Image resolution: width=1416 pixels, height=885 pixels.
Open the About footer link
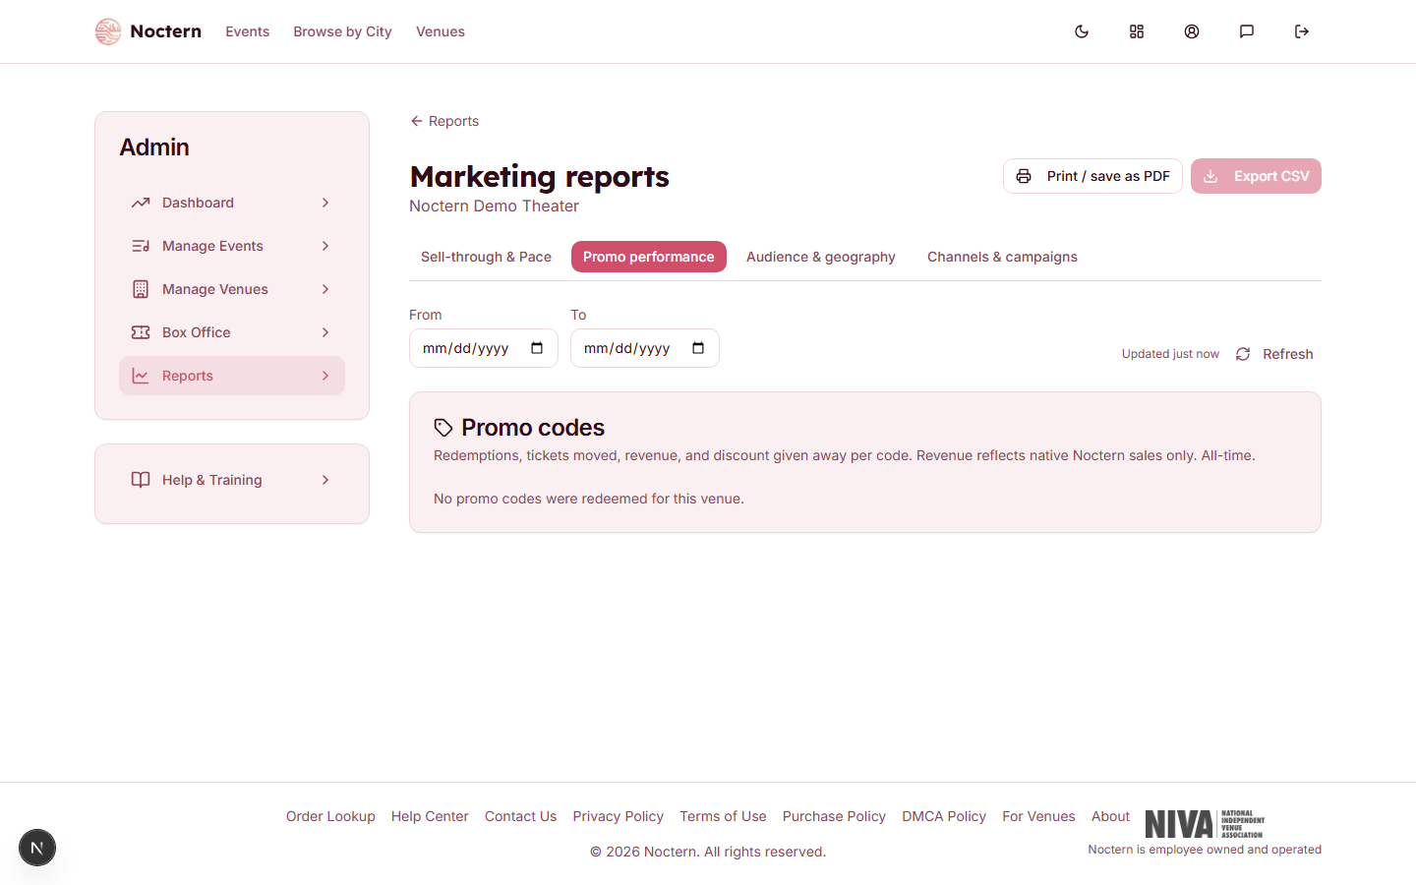tap(1110, 816)
